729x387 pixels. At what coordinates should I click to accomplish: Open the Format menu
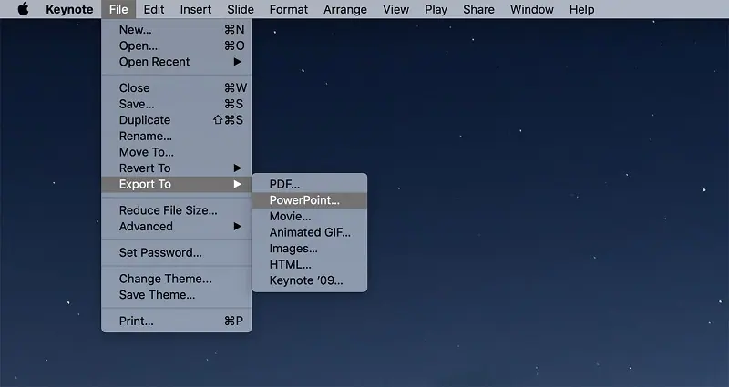289,9
